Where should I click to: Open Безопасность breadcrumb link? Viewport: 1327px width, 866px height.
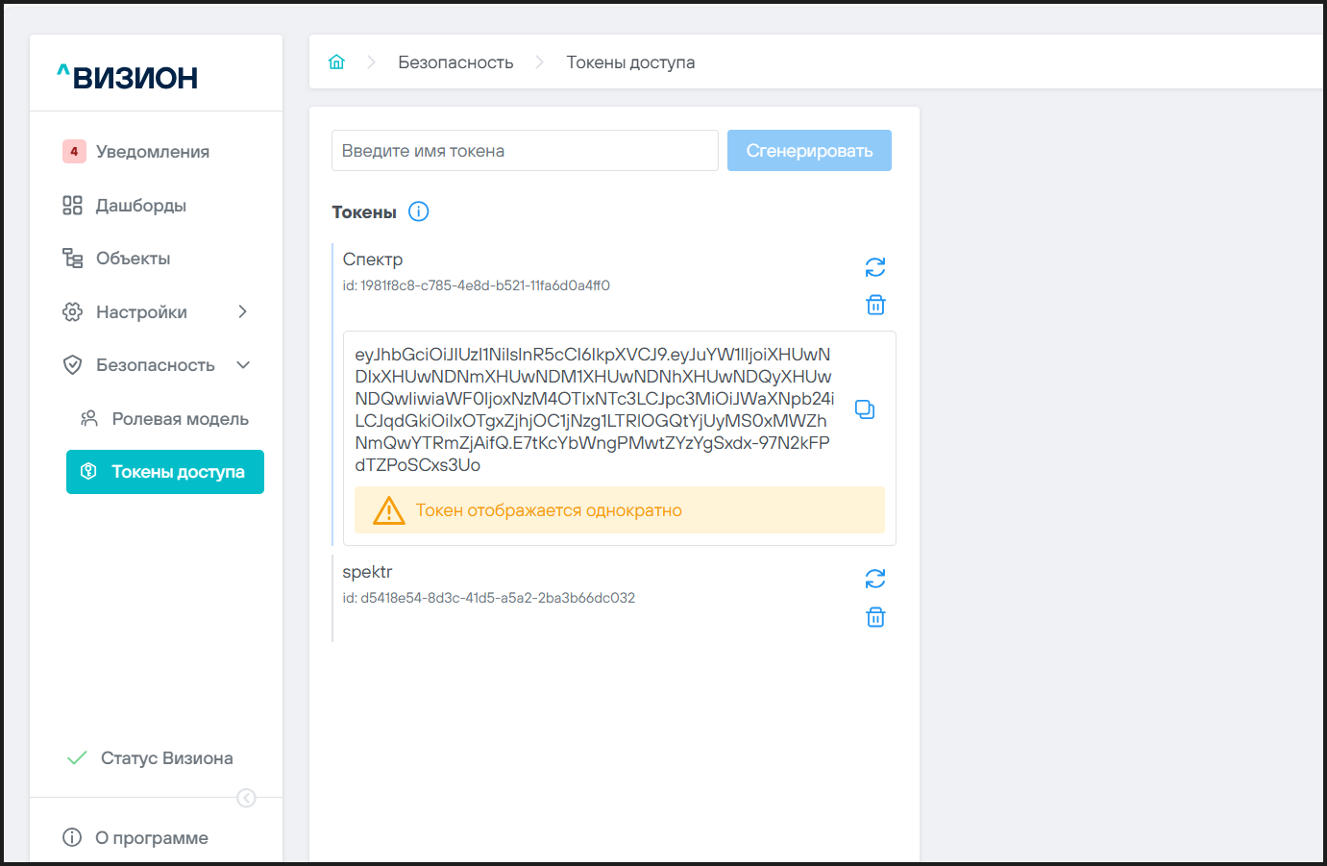coord(456,62)
